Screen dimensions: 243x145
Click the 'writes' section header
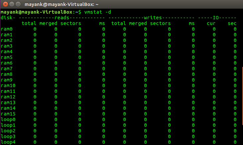pyautogui.click(x=153, y=18)
